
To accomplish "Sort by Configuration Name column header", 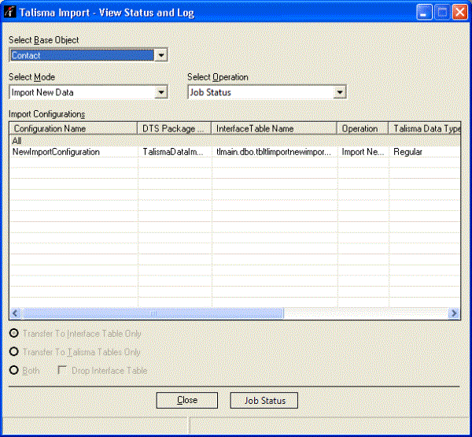I will pos(73,128).
